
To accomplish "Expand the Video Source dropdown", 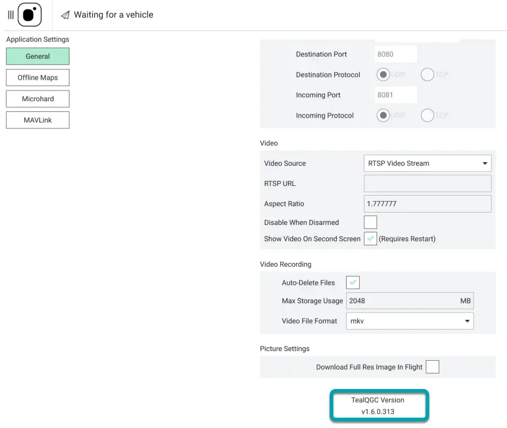I will [427, 163].
